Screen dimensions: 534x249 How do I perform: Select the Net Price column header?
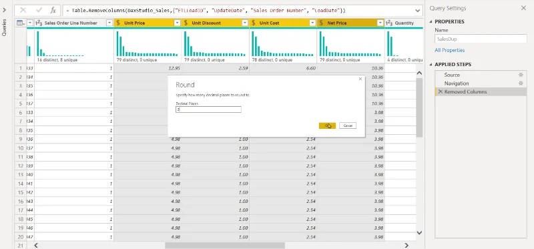[350, 23]
